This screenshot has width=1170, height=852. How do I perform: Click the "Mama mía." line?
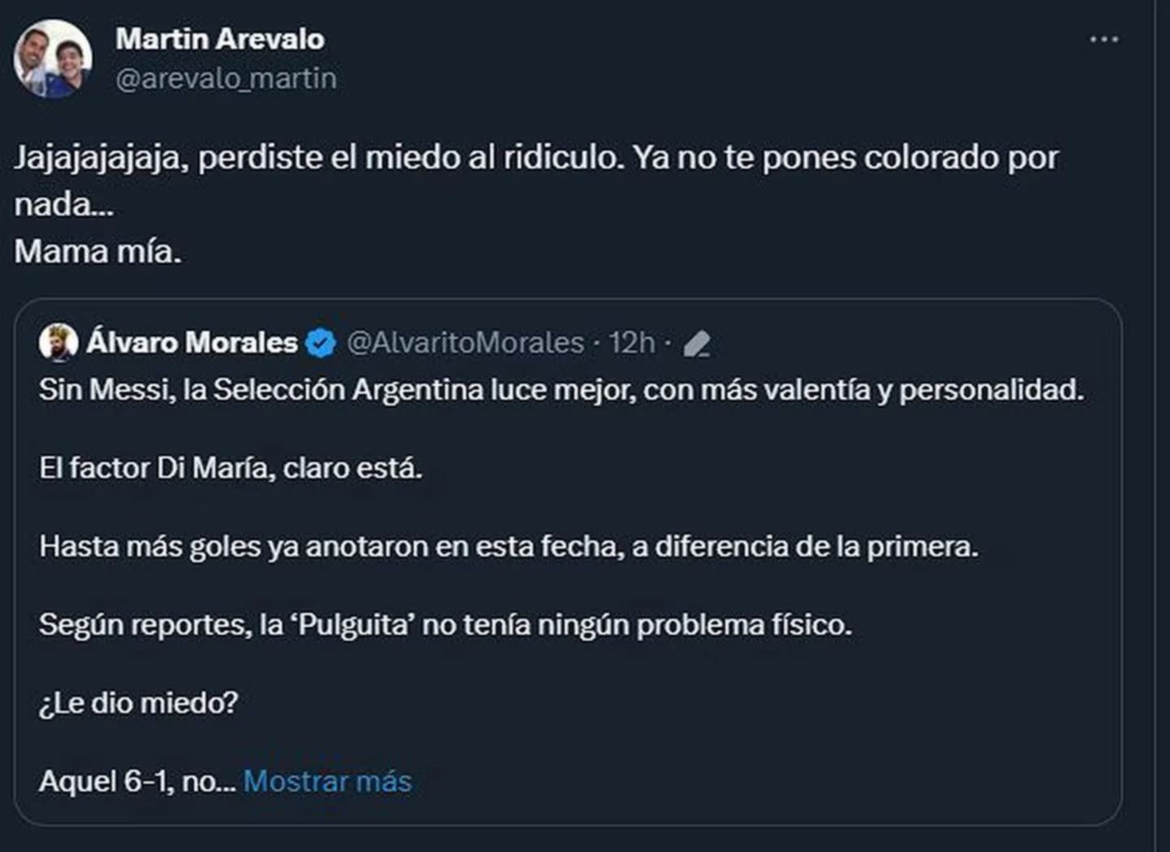point(97,252)
